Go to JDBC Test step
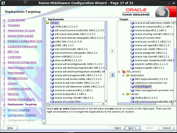This screenshot has height=133, width=177. point(13,52)
